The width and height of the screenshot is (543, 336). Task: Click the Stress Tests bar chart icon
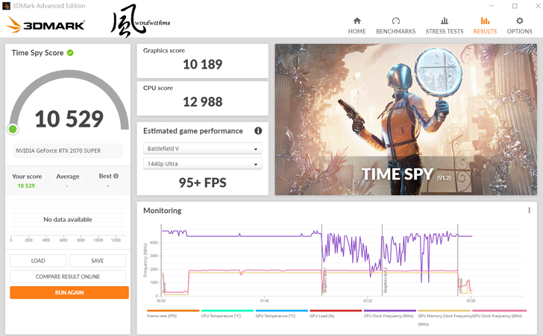pos(445,21)
